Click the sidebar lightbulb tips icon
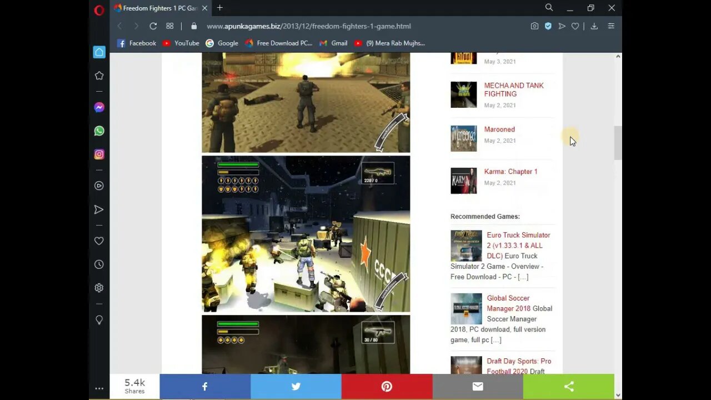The width and height of the screenshot is (711, 400). 99,320
